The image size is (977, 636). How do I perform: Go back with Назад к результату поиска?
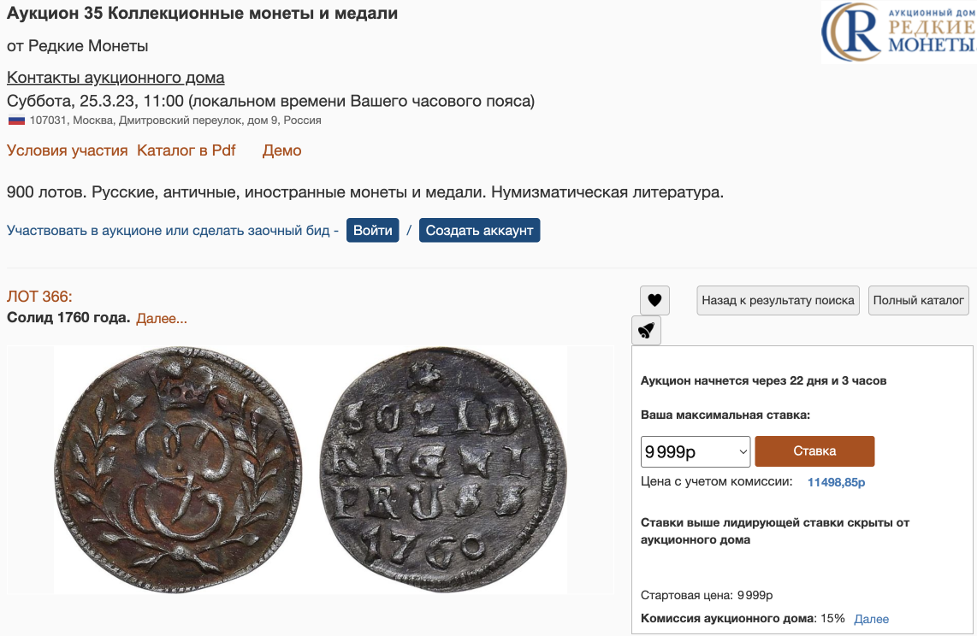click(778, 301)
